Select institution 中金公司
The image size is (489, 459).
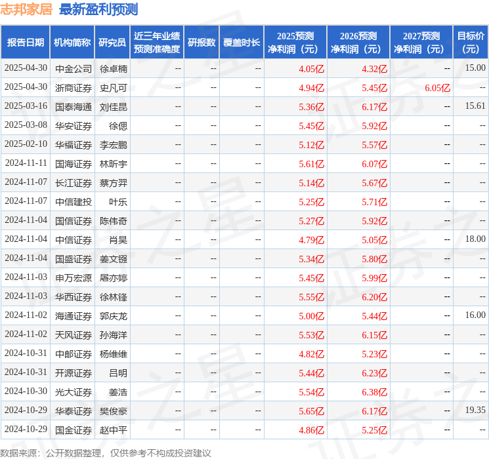click(74, 69)
